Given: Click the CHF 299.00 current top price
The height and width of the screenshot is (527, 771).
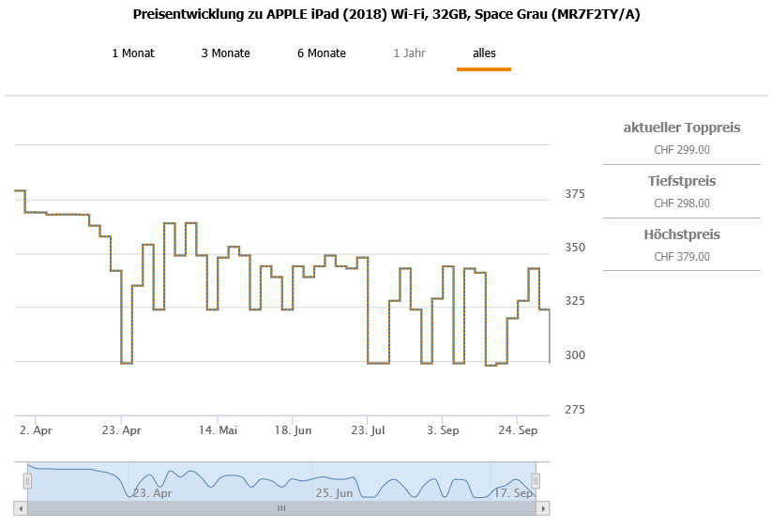Looking at the screenshot, I should coord(682,149).
